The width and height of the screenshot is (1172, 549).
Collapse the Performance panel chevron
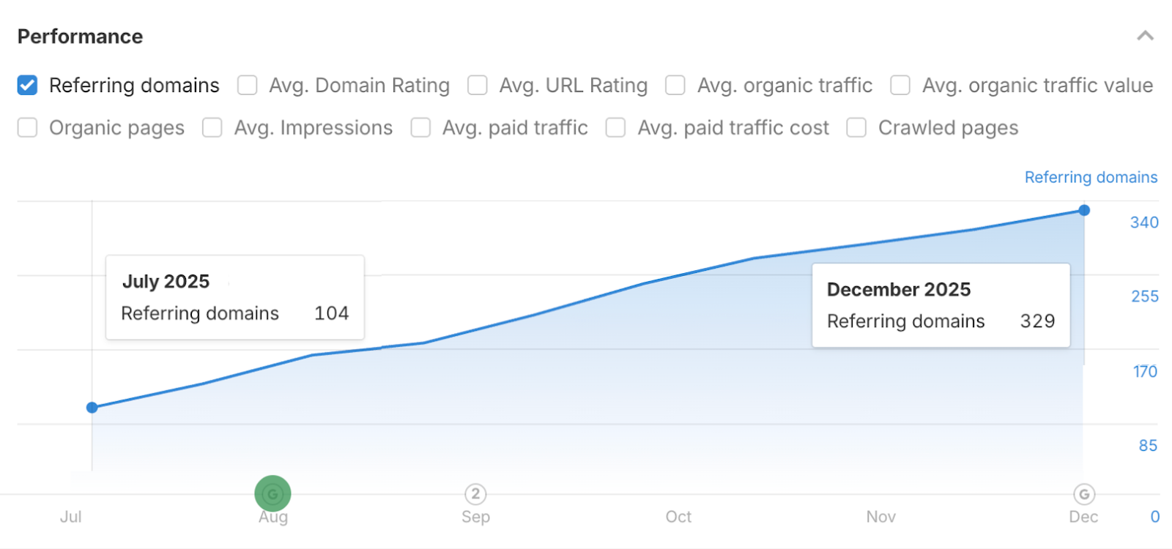1145,36
